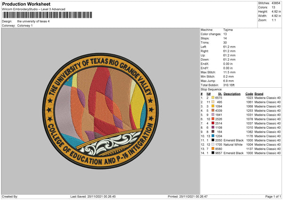Click the 'Brand' column header
Screen dimensions: 283x200
tap(259, 94)
